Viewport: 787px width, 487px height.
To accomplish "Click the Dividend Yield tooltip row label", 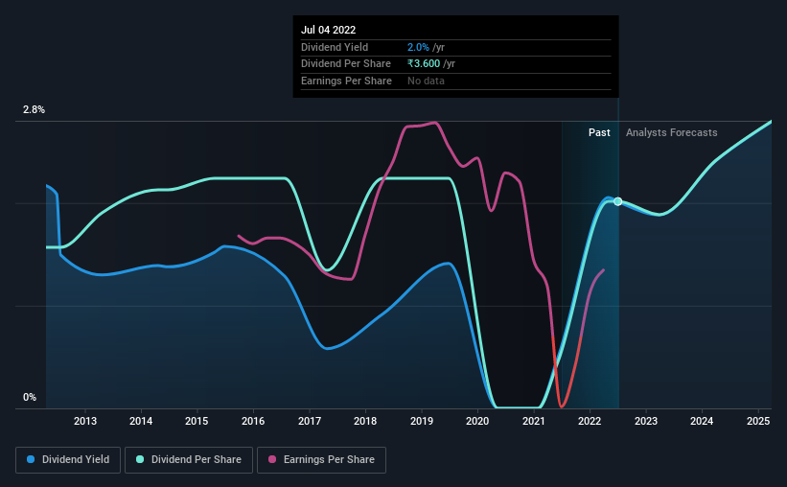I will [x=335, y=47].
